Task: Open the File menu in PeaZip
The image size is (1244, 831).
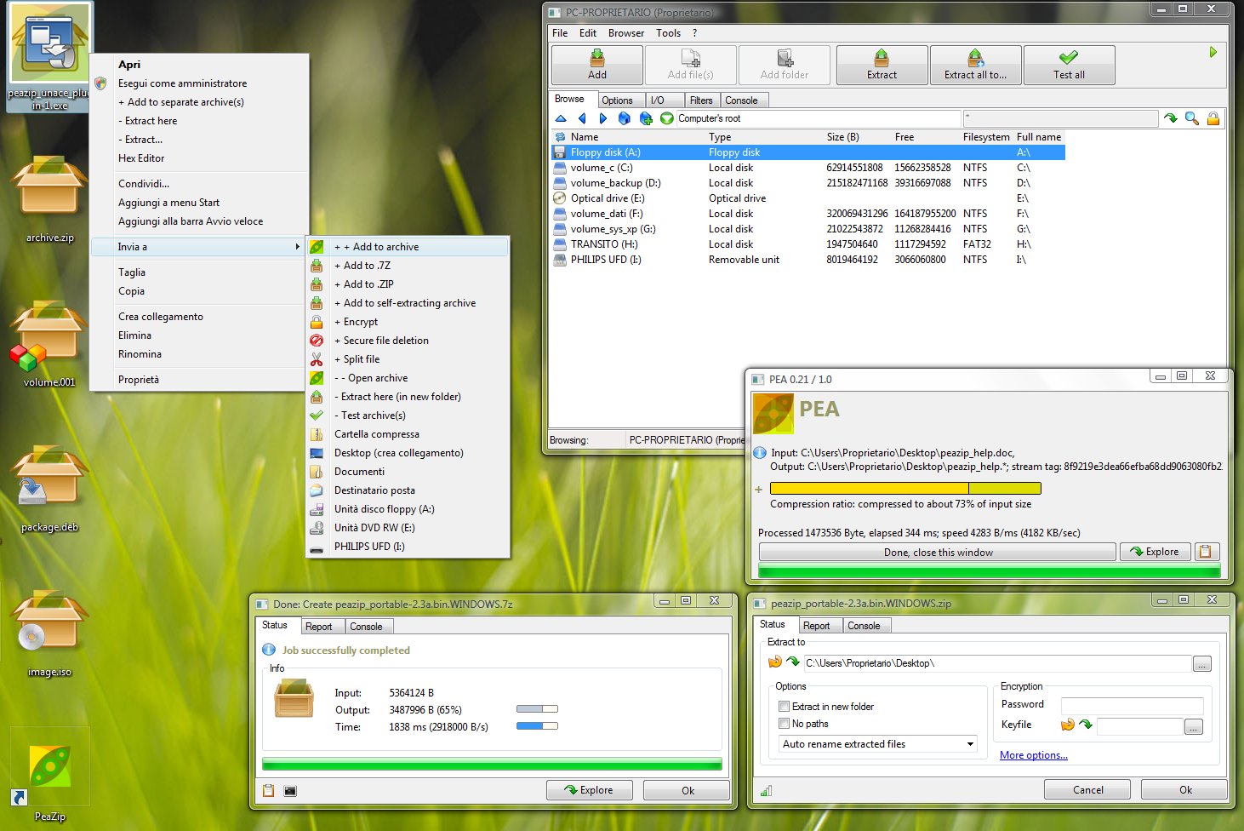Action: [560, 33]
